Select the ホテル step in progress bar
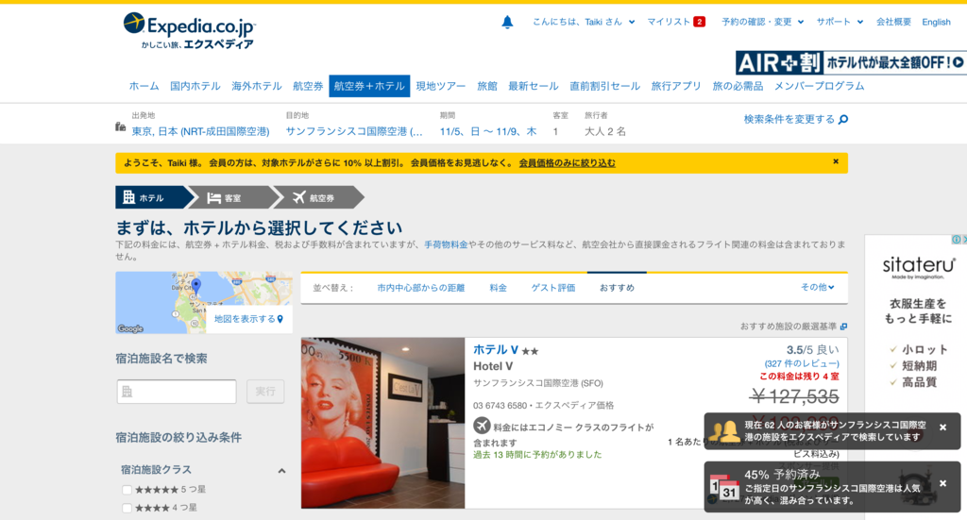 [x=152, y=197]
